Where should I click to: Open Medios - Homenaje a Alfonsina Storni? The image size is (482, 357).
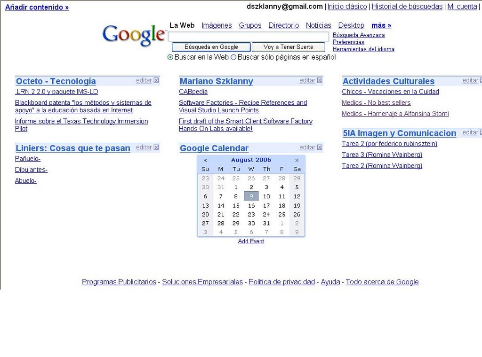point(395,114)
